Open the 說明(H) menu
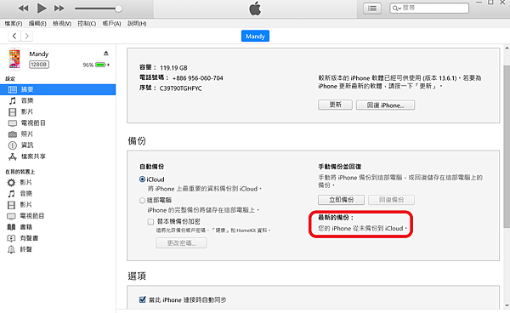510x313 pixels. click(137, 24)
